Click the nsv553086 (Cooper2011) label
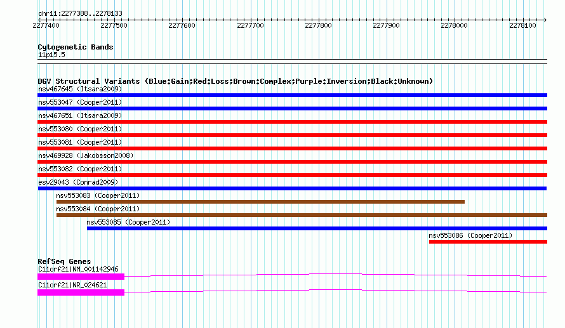 [470, 235]
